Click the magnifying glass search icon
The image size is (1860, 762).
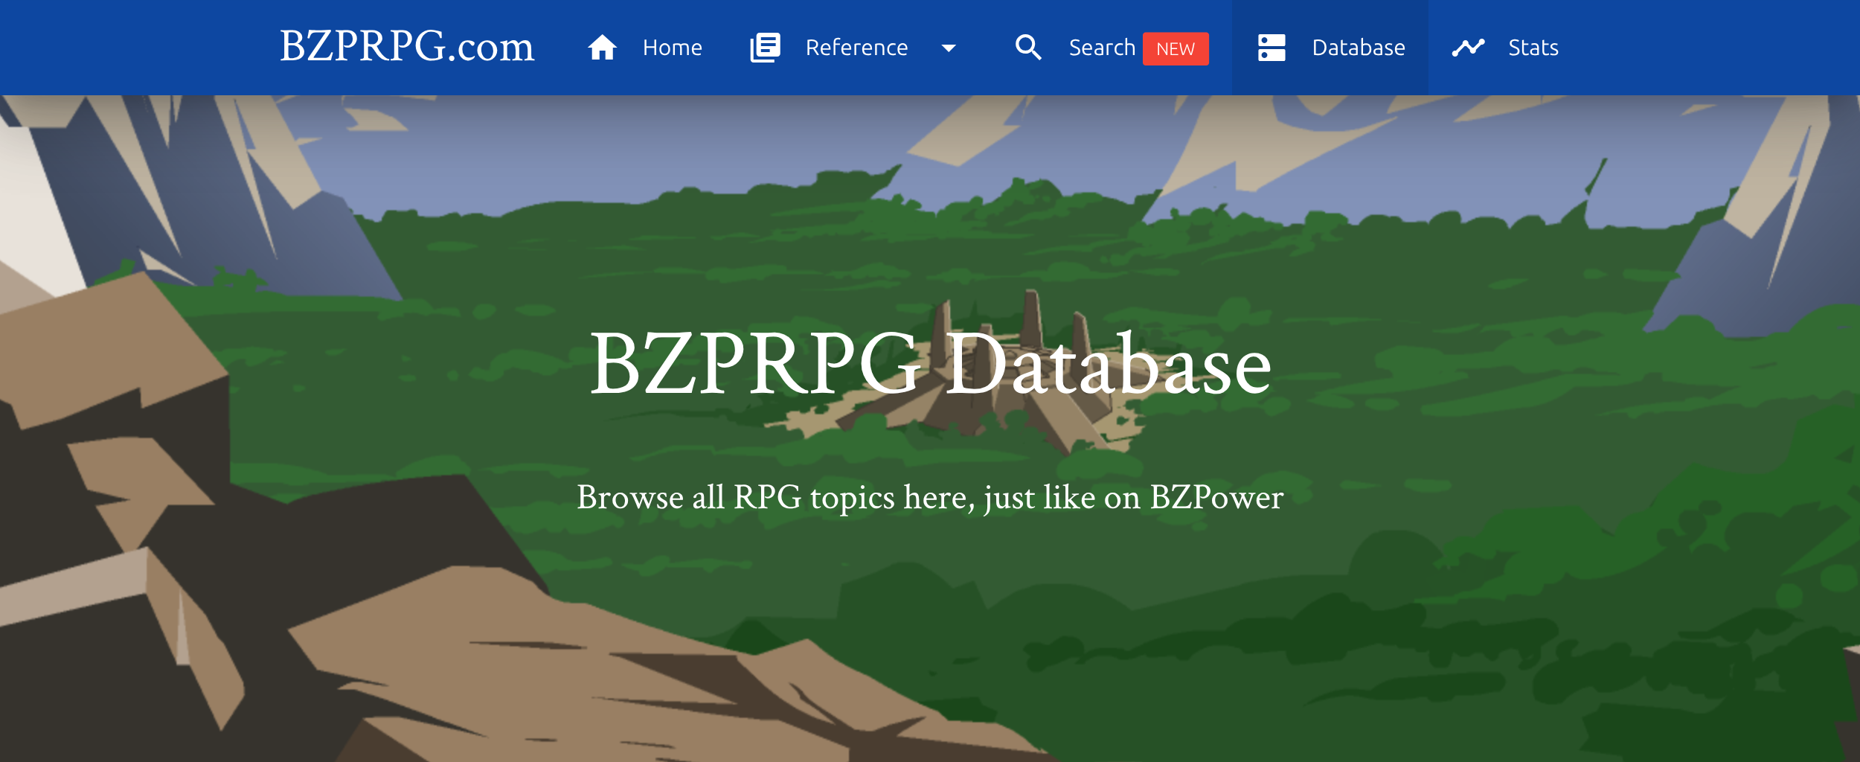click(x=1029, y=47)
